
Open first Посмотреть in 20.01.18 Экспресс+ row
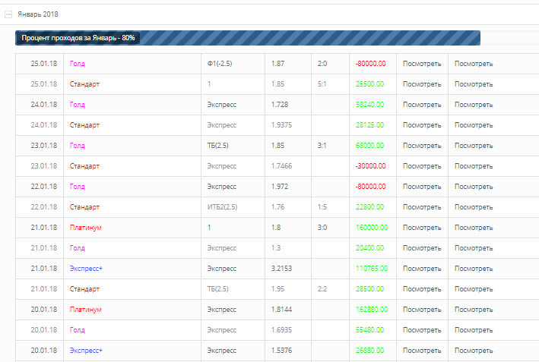[422, 351]
